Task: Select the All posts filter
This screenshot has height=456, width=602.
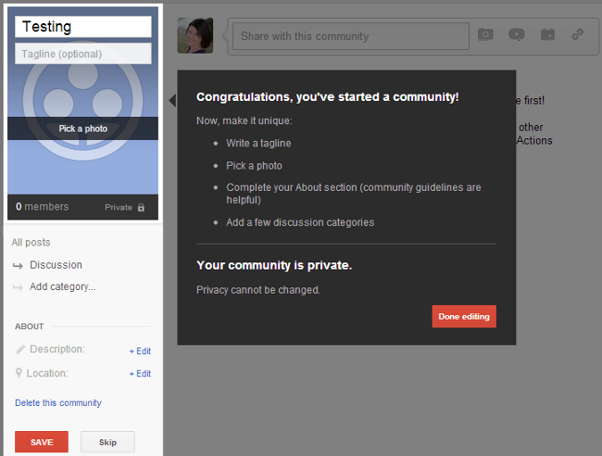Action: 31,243
